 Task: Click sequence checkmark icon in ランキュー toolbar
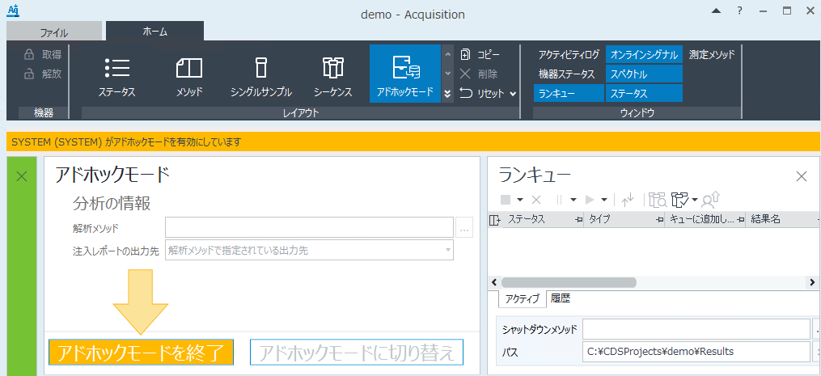click(x=680, y=199)
